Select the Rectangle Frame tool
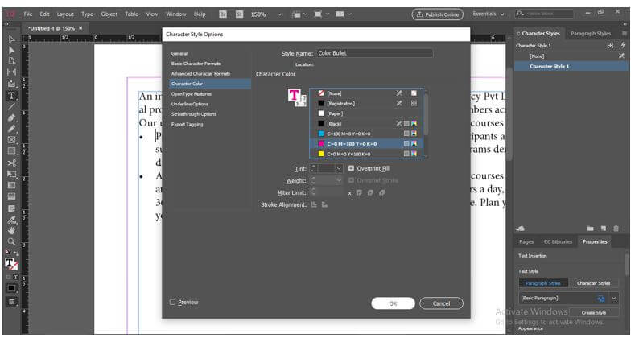639x342 pixels. (11, 140)
